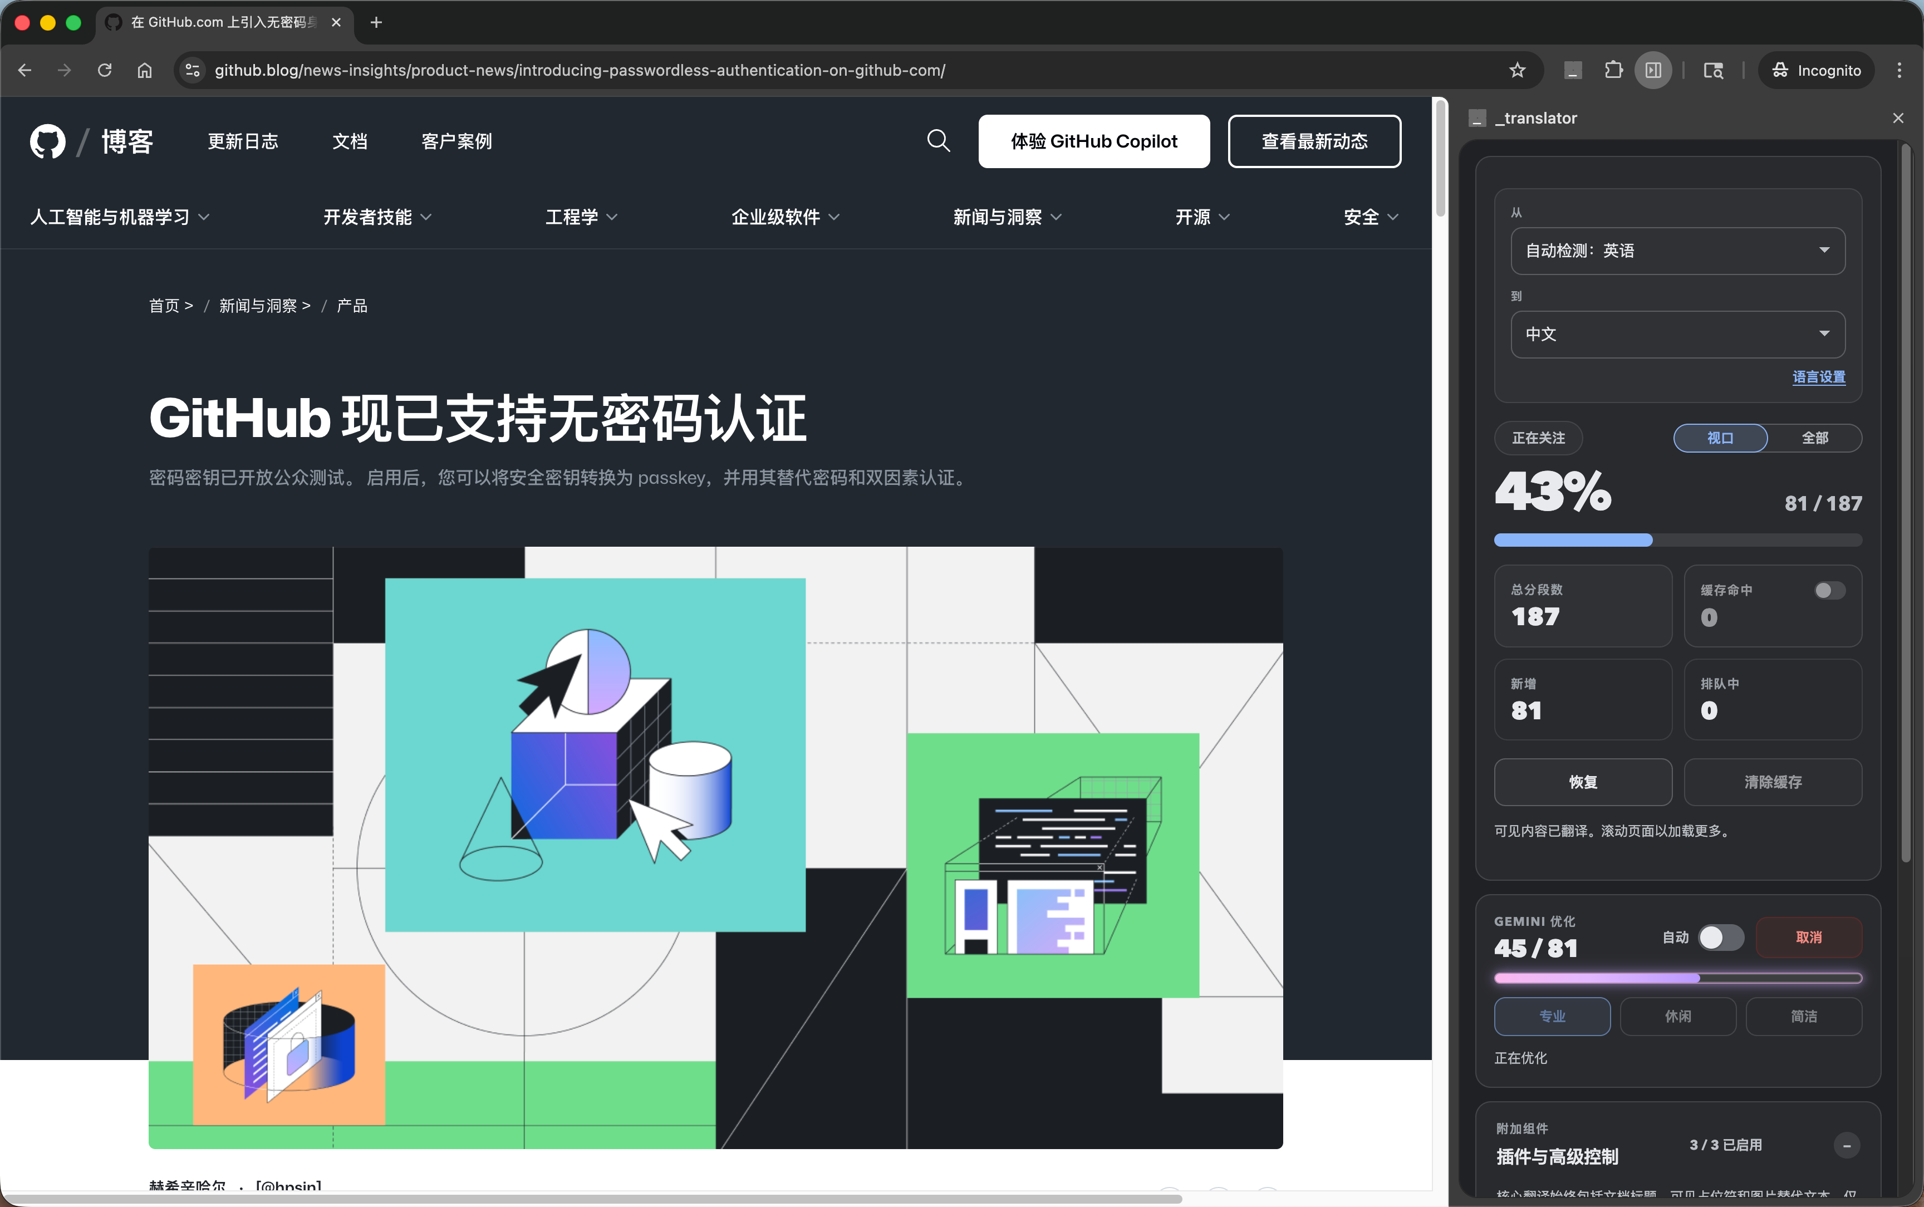Screen dimensions: 1924x1207
Task: Select the 视口 scope option
Action: (1720, 438)
